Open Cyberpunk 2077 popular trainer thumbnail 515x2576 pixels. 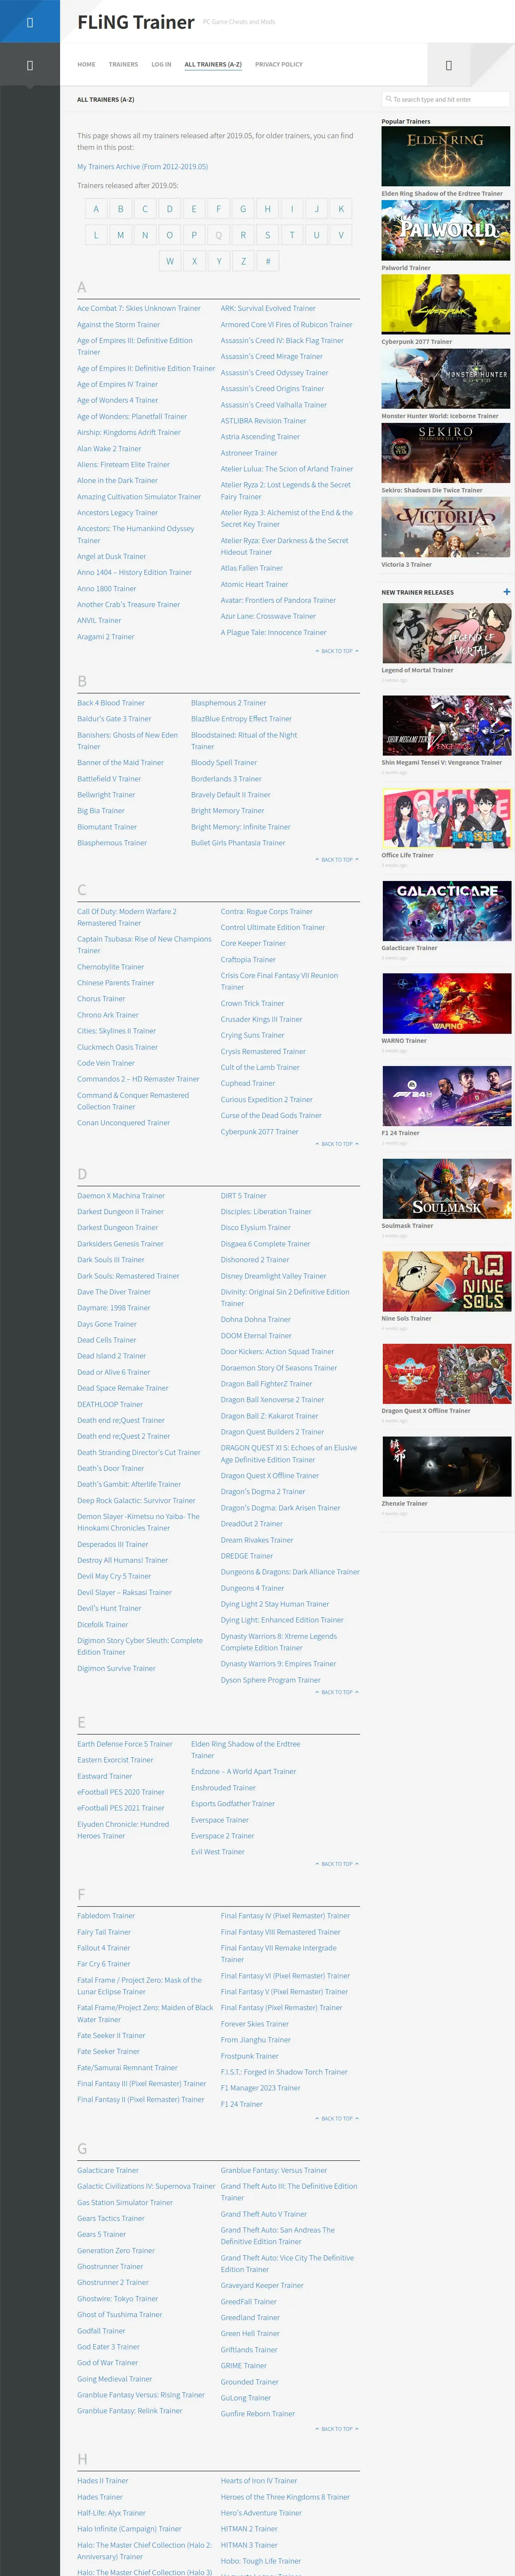click(x=445, y=305)
